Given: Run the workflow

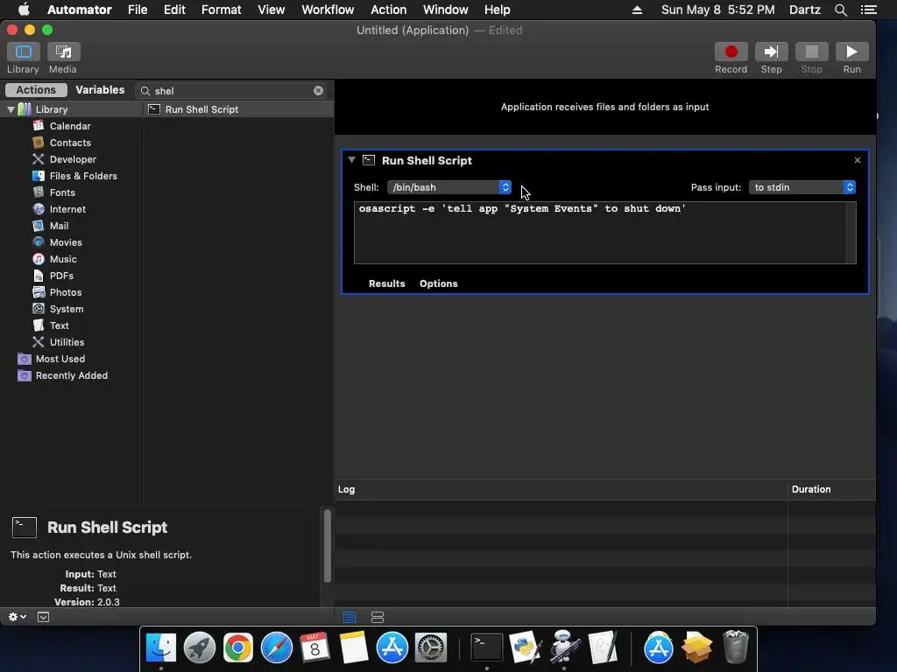Looking at the screenshot, I should (x=851, y=52).
